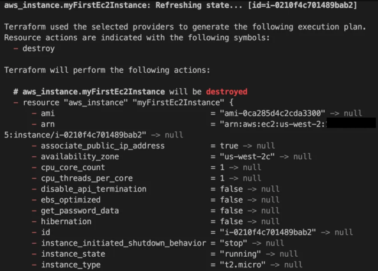378x271 pixels.
Task: Click the red 'destroyed' word
Action: point(227,92)
